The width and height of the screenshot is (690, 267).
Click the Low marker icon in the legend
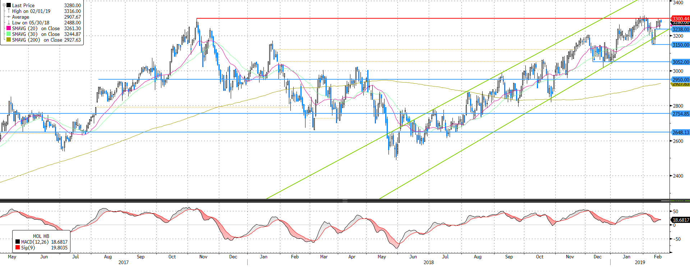pyautogui.click(x=9, y=23)
